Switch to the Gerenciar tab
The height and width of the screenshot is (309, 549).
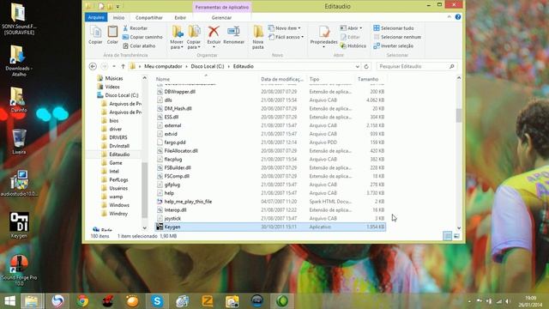tap(221, 17)
